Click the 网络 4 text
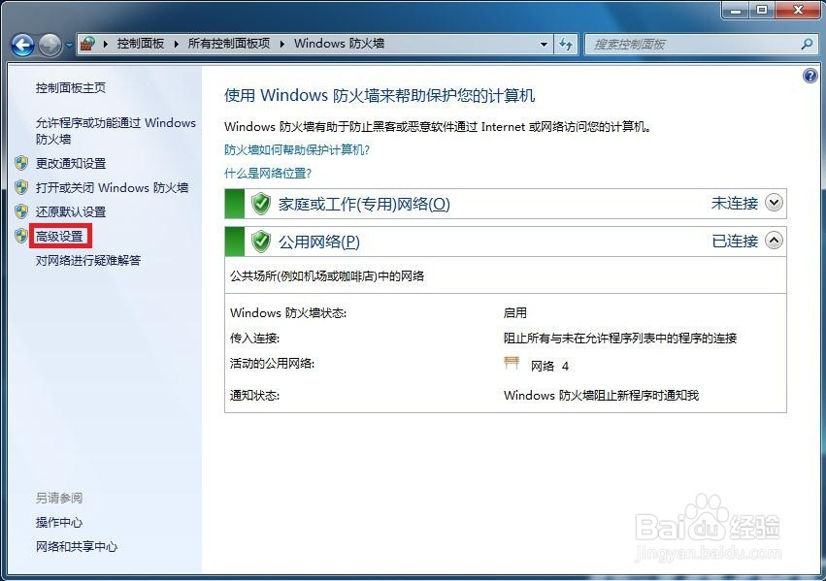Viewport: 826px width, 581px height. coord(549,367)
